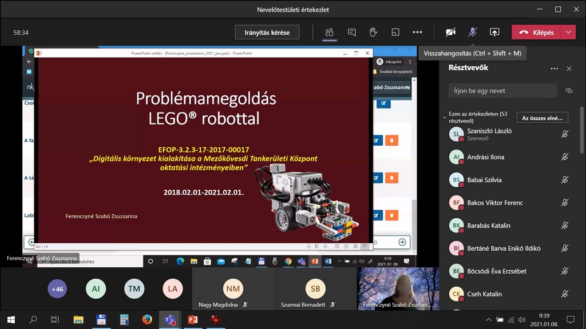586x329 pixels.
Task: Select participant Szaniszló László
Action: [508, 134]
